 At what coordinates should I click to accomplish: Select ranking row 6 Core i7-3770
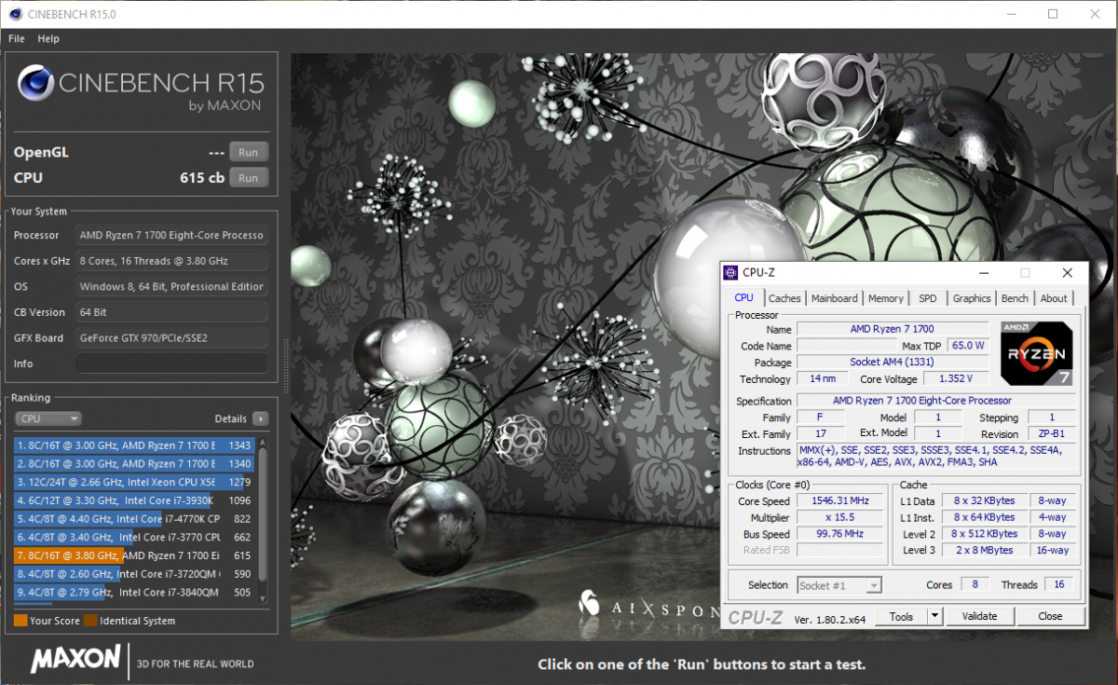[134, 537]
